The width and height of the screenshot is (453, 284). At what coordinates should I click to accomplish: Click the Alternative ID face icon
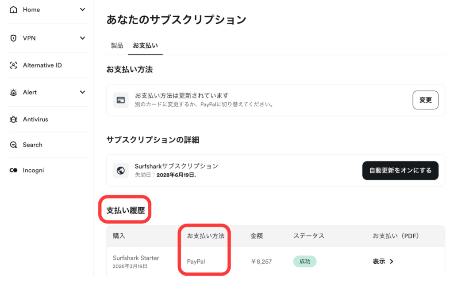(x=13, y=65)
